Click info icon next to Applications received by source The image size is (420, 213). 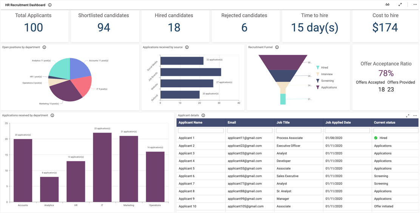coord(187,48)
